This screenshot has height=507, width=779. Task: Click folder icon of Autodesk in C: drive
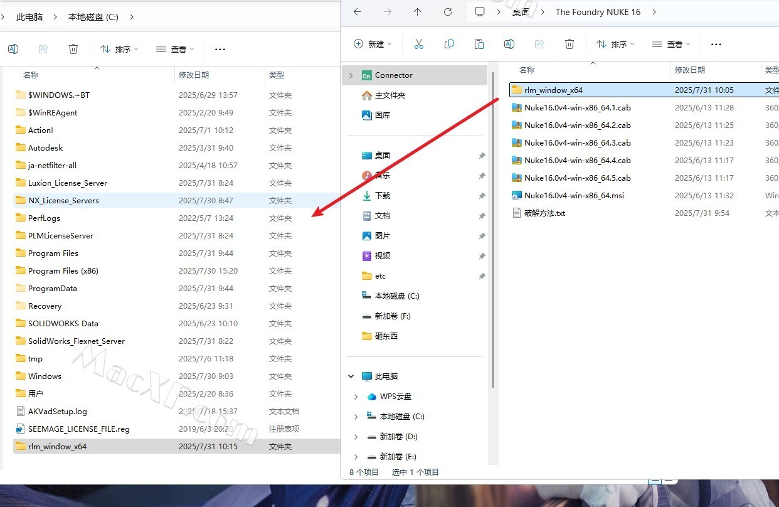(21, 148)
